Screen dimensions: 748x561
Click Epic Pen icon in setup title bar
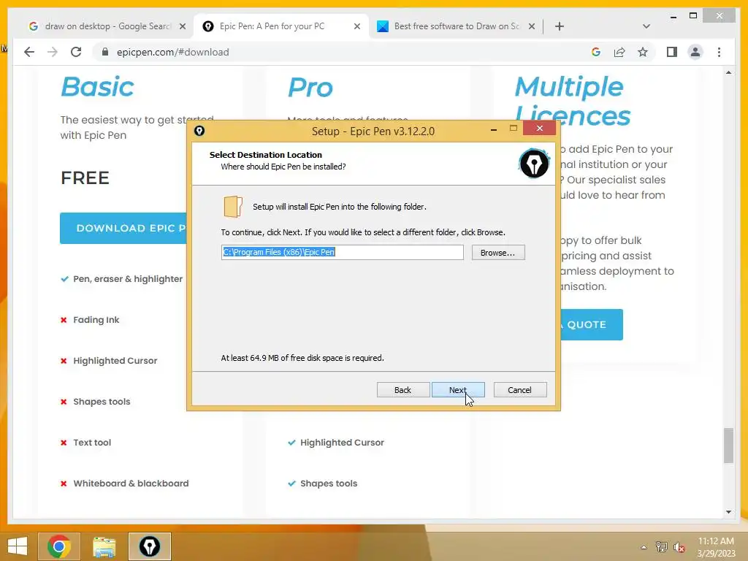[199, 131]
